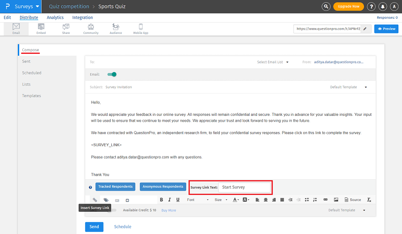Open the Share distribution option

[x=66, y=29]
